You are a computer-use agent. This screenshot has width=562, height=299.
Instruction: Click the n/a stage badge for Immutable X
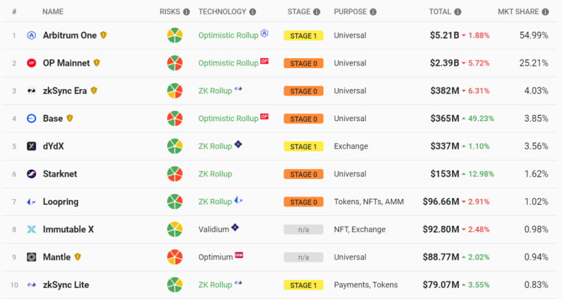pyautogui.click(x=304, y=230)
